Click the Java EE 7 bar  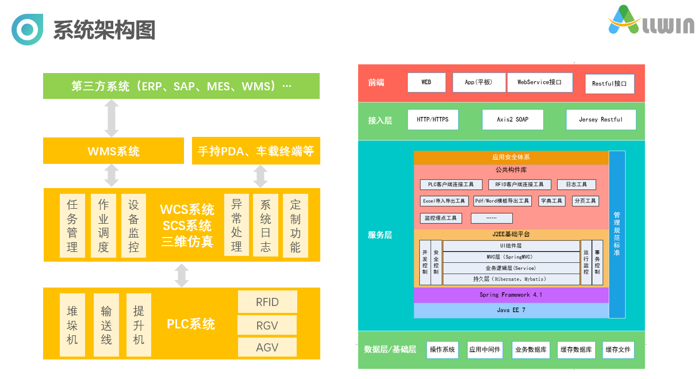coord(511,311)
